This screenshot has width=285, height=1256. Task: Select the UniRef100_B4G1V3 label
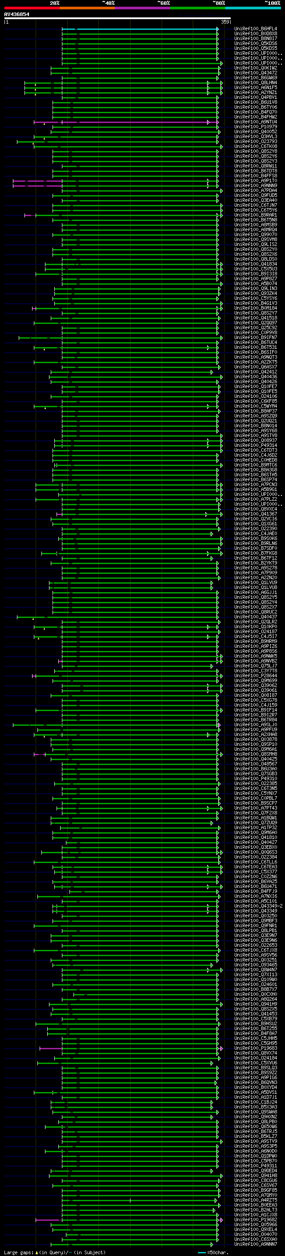point(256,303)
